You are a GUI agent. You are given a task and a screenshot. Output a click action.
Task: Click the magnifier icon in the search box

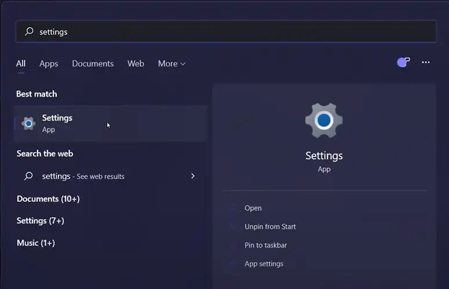click(x=29, y=32)
